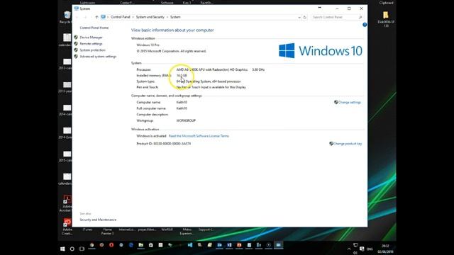The height and width of the screenshot is (255, 454).
Task: Go to Control Panel Home
Action: coord(94,28)
